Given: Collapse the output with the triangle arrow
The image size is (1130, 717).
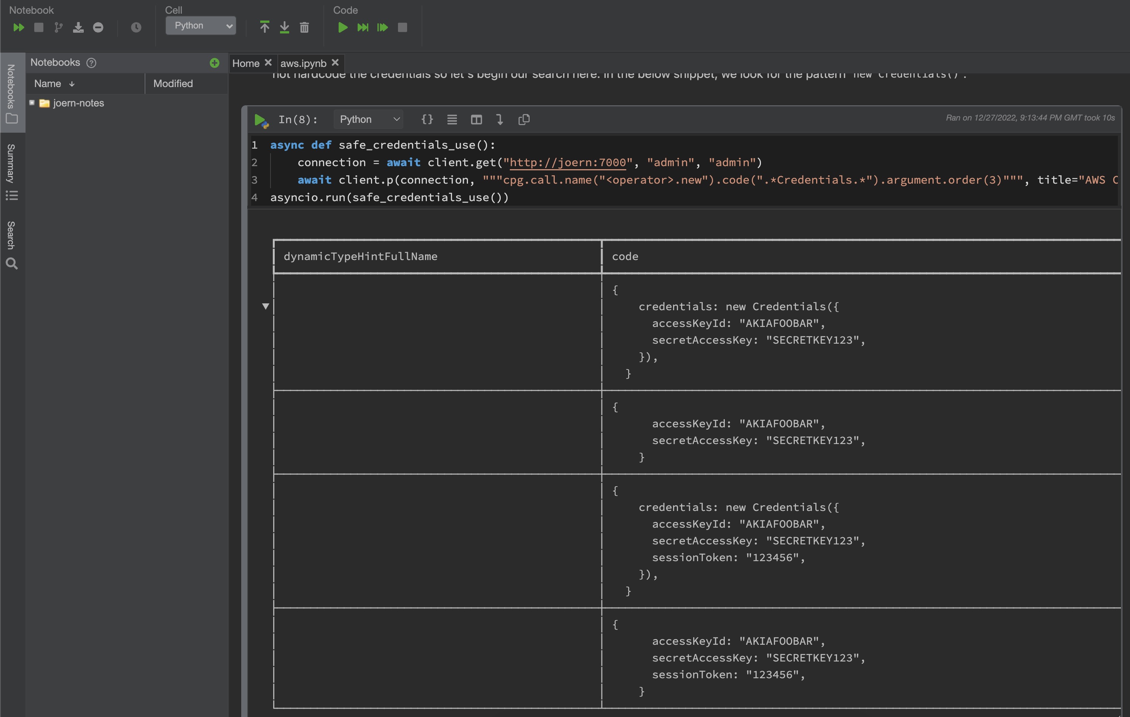Looking at the screenshot, I should (x=266, y=306).
